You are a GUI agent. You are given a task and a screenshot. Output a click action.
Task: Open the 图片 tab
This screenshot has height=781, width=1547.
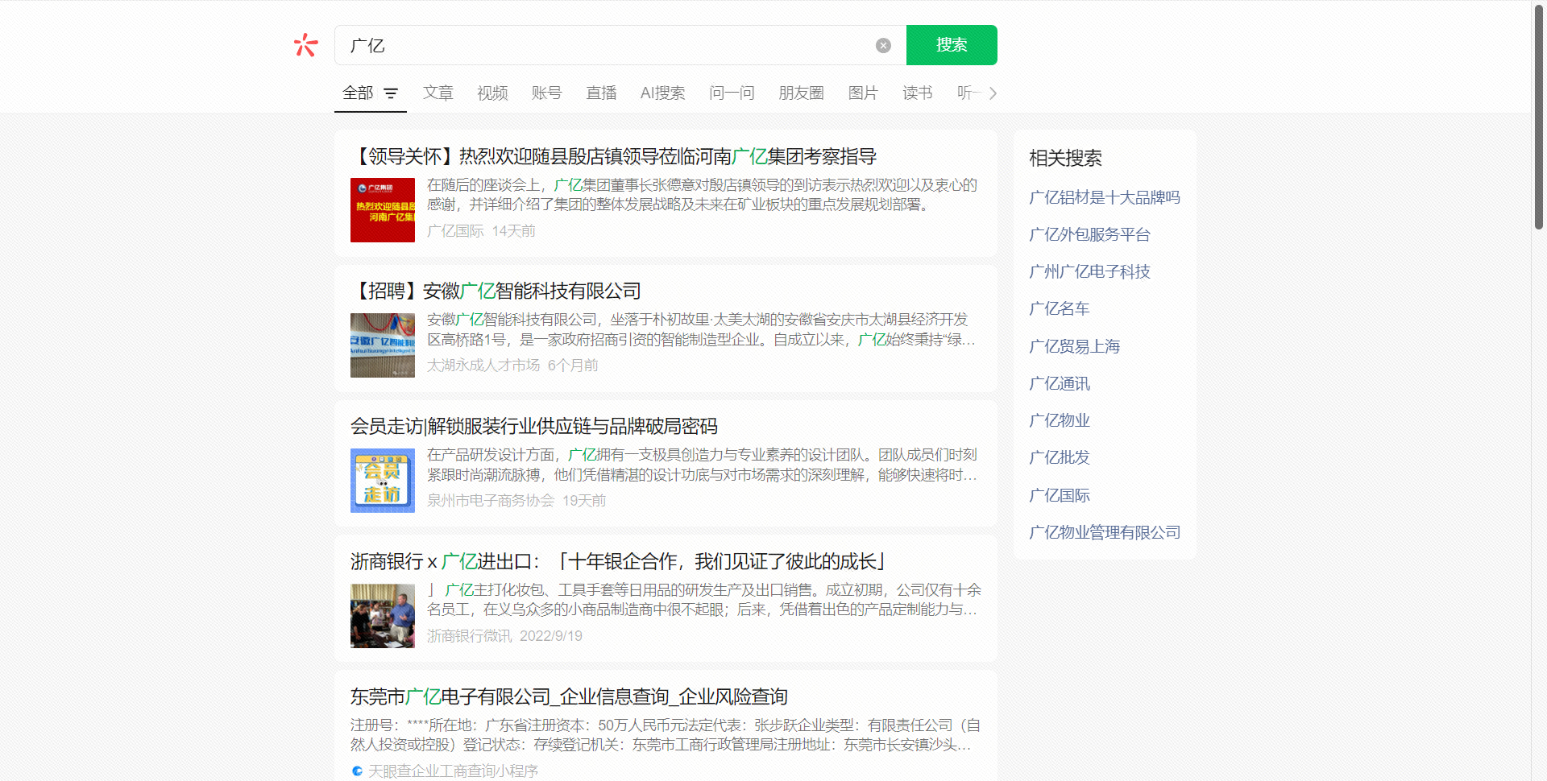point(863,93)
